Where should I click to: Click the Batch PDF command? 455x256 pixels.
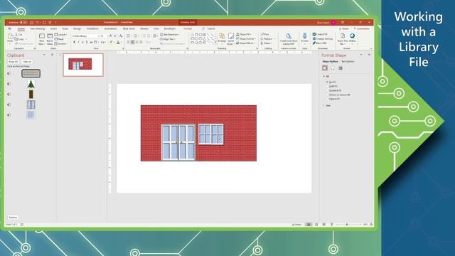click(x=319, y=43)
